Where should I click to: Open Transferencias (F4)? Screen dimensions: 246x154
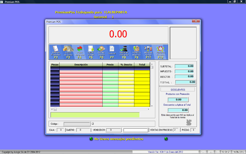(80, 52)
